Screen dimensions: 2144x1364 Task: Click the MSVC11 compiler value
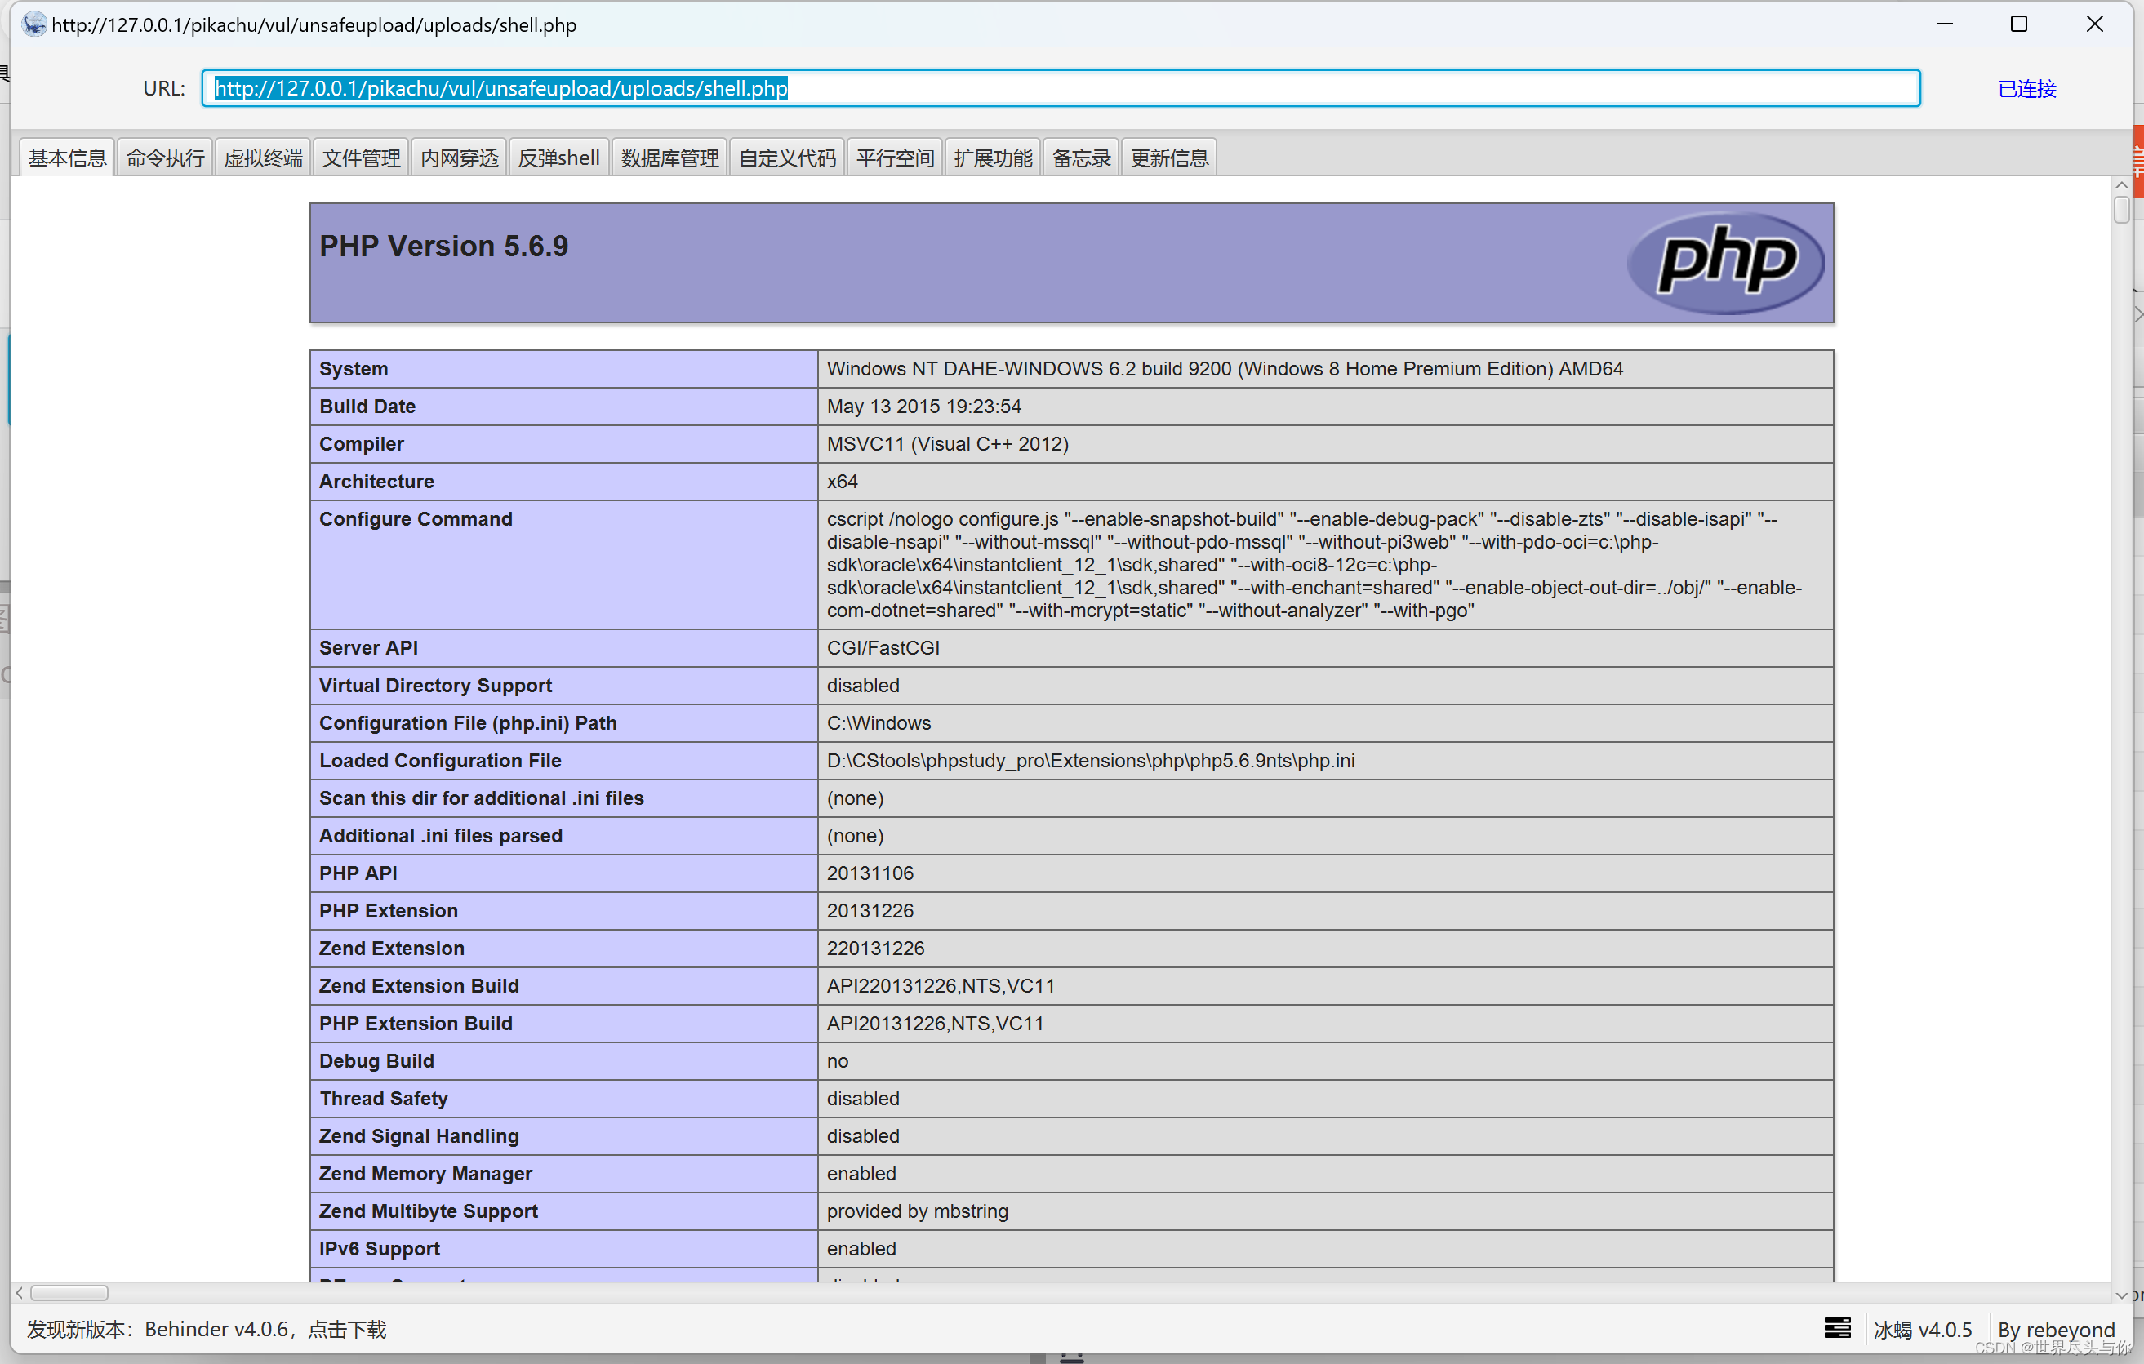[x=947, y=443]
